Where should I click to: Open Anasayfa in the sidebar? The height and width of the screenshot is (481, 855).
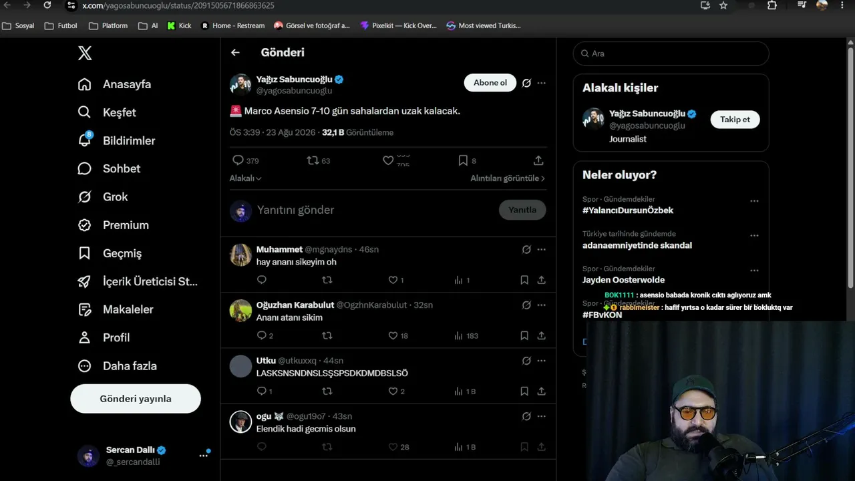[x=114, y=84]
